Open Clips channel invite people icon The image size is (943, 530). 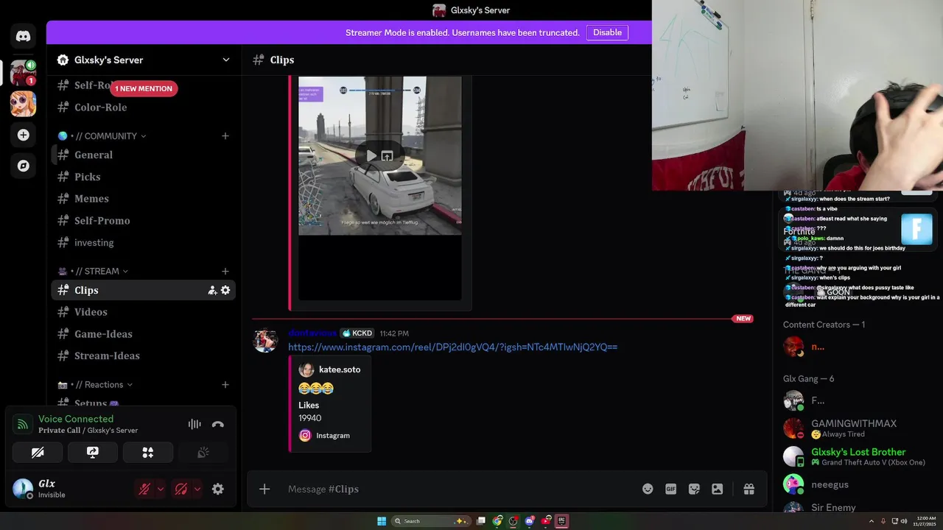tap(212, 290)
